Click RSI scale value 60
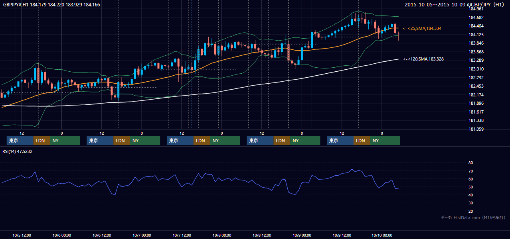This screenshot has width=510, height=239. point(470,179)
